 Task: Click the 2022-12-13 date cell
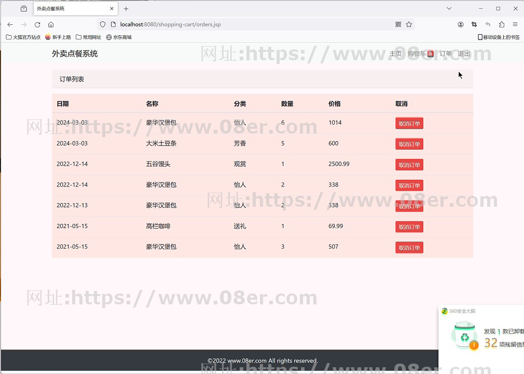pyautogui.click(x=72, y=205)
